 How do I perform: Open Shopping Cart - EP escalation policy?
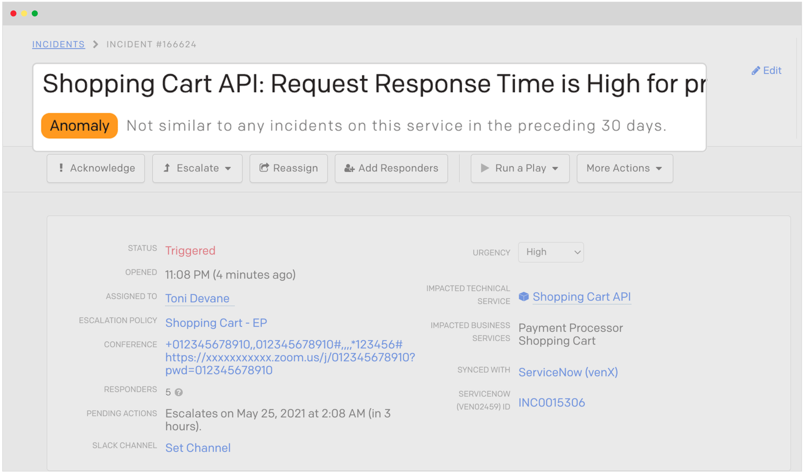pos(216,323)
